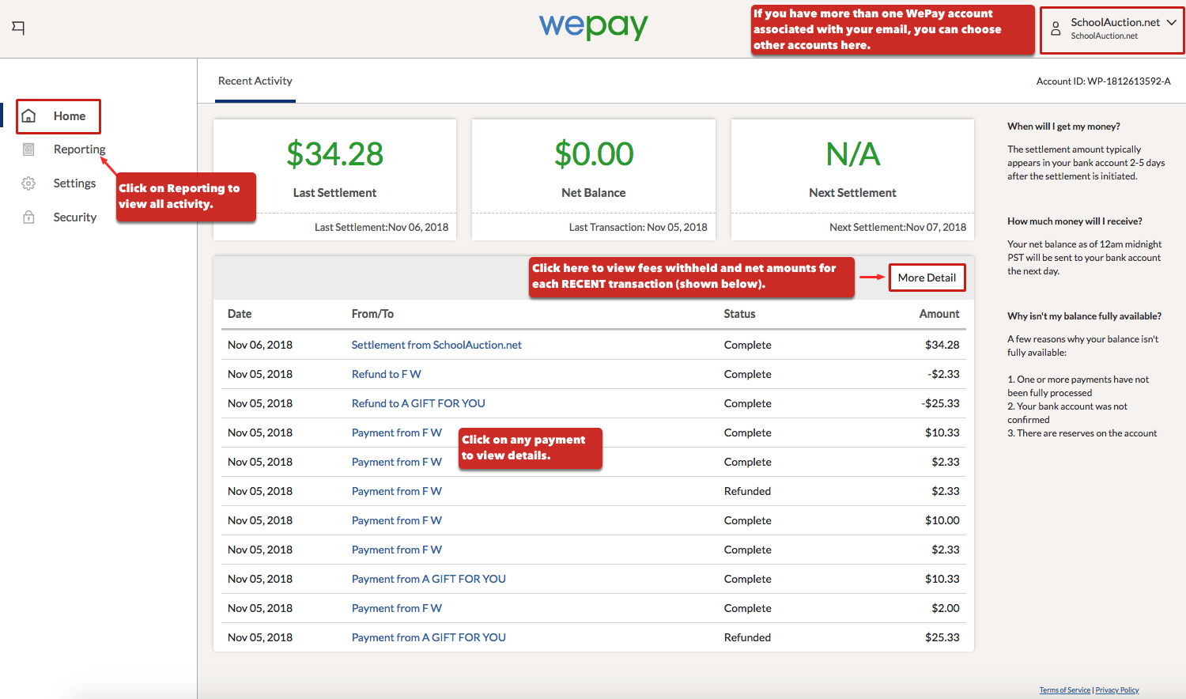Expand the SchoolAuction.net account dropdown
This screenshot has width=1186, height=699.
coord(1172,22)
